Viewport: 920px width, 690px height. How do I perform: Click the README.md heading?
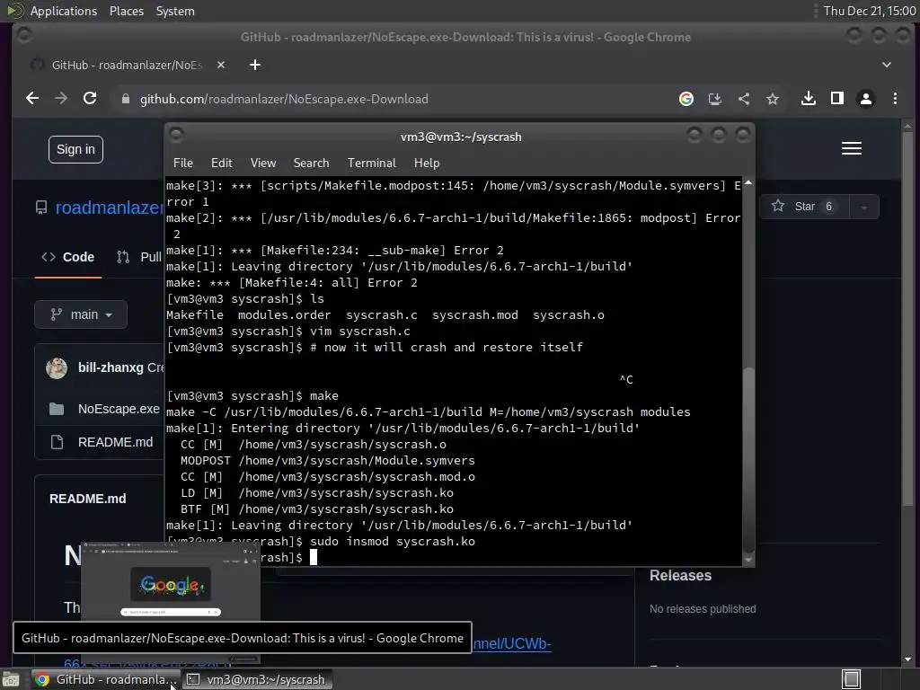point(87,499)
